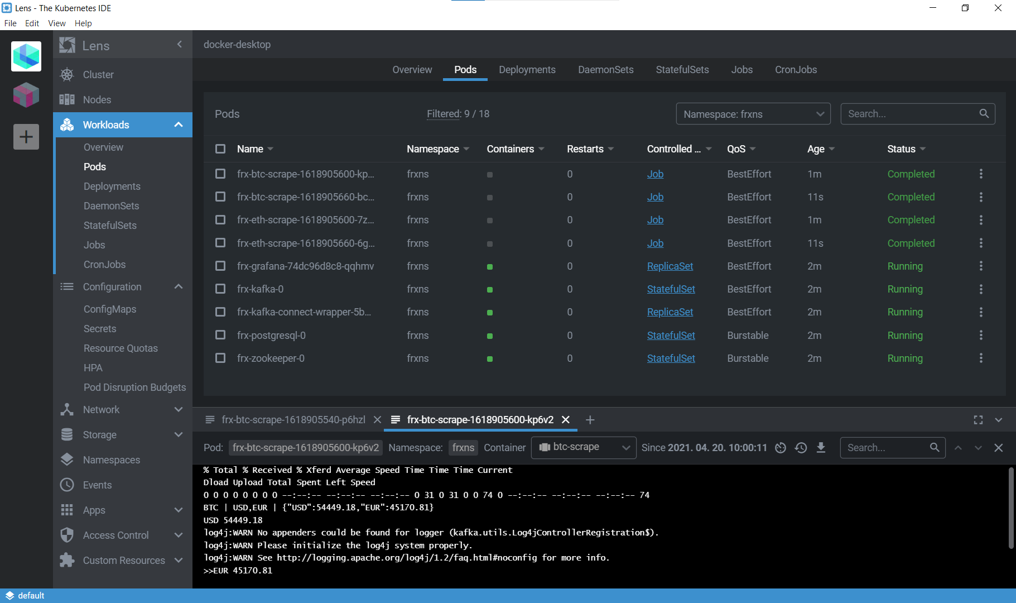
Task: Download the pod logs
Action: (x=821, y=447)
